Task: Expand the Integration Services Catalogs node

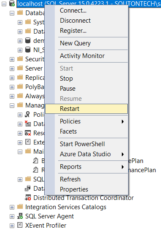Action: 12,207
